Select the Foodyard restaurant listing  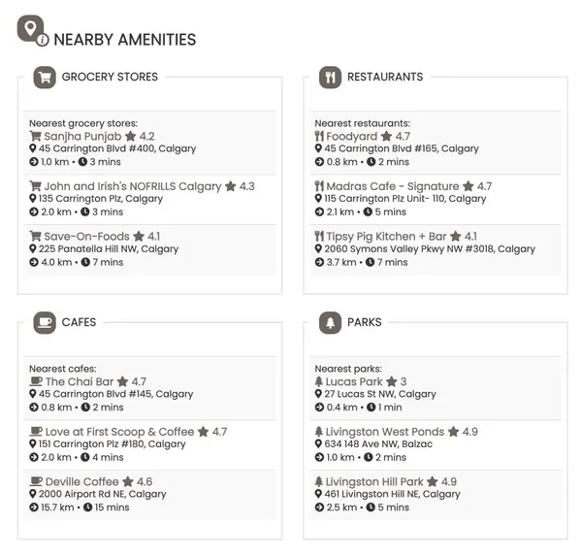[351, 137]
